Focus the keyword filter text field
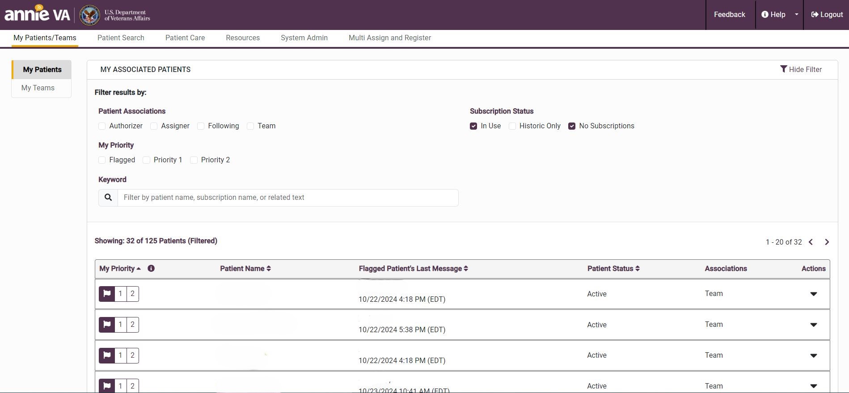Image resolution: width=849 pixels, height=393 pixels. pos(288,198)
